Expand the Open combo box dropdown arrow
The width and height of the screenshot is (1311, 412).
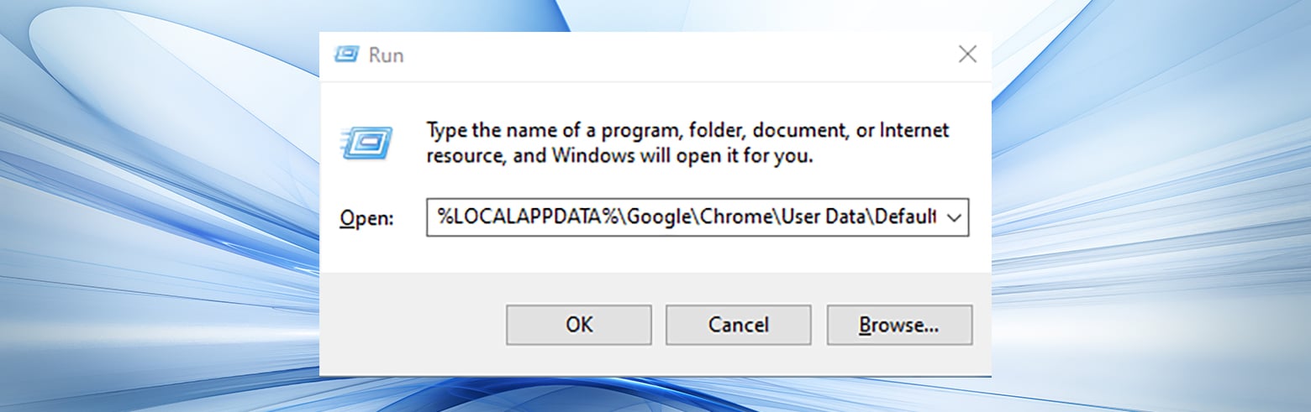[954, 217]
